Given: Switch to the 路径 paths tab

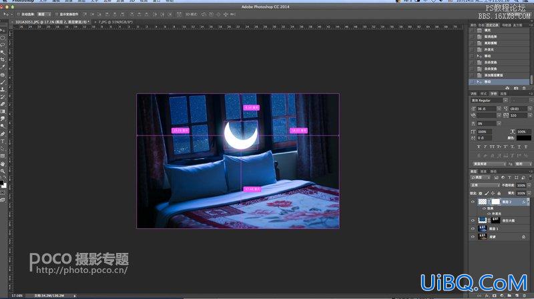Looking at the screenshot, I should (x=493, y=172).
